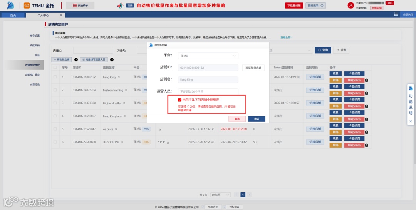Click 验证登录店铺 button
Image resolution: width=416 pixels, height=210 pixels.
click(x=253, y=68)
